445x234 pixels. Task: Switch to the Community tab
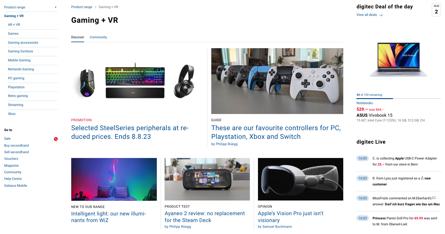pyautogui.click(x=98, y=37)
